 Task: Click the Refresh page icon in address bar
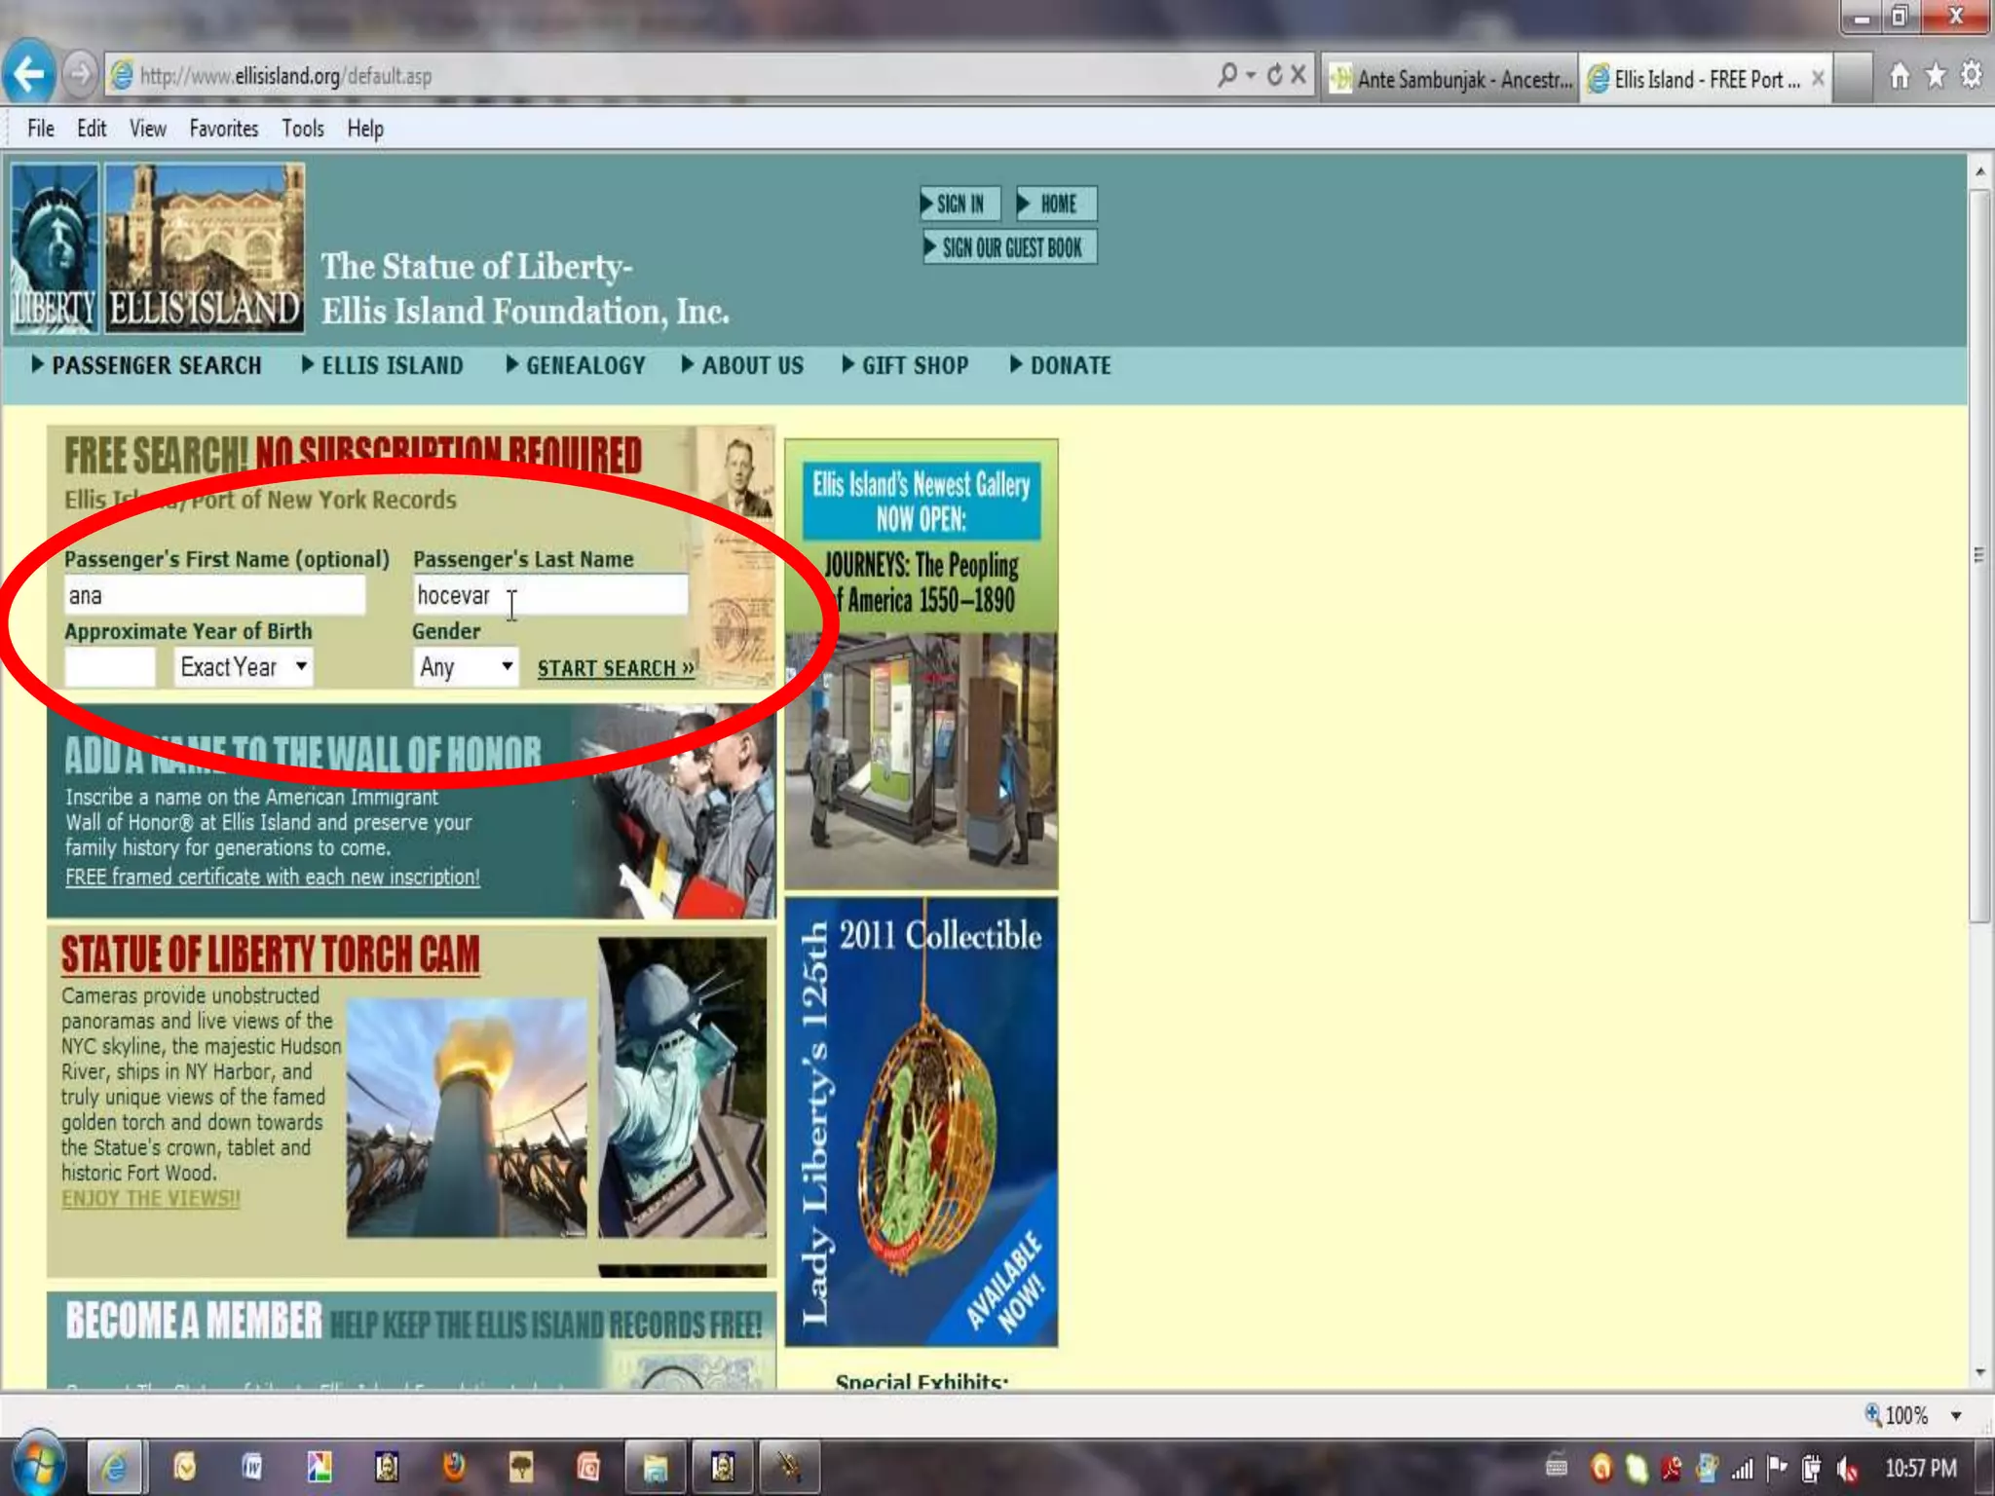[1275, 75]
